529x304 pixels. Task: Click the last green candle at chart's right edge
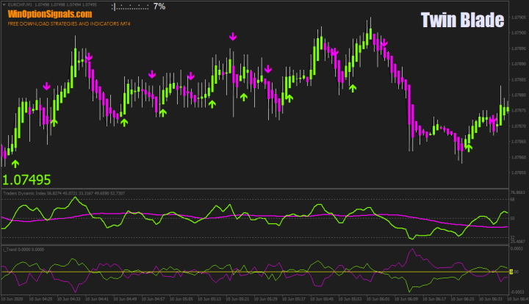coord(506,109)
